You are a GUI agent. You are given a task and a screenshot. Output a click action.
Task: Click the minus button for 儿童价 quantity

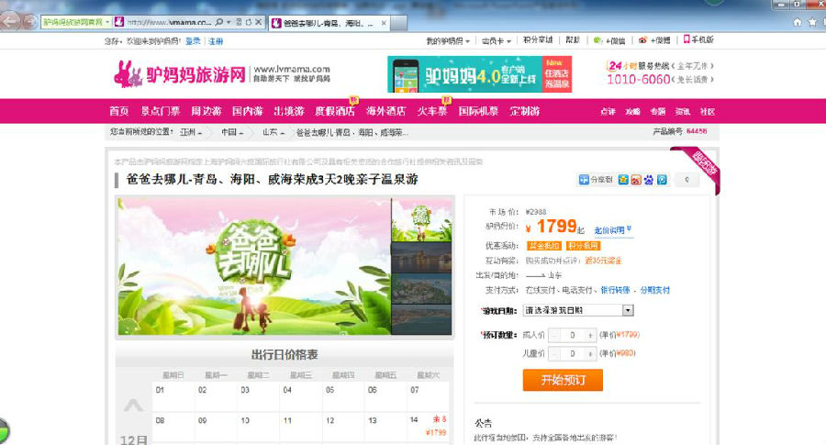(x=554, y=354)
